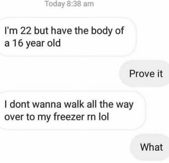The width and height of the screenshot is (169, 163).
Task: Click the '8:38' time in the header
Action: coord(74,4)
